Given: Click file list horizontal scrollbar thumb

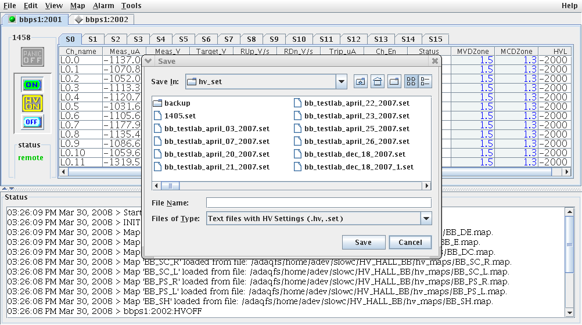Looking at the screenshot, I should 170,186.
